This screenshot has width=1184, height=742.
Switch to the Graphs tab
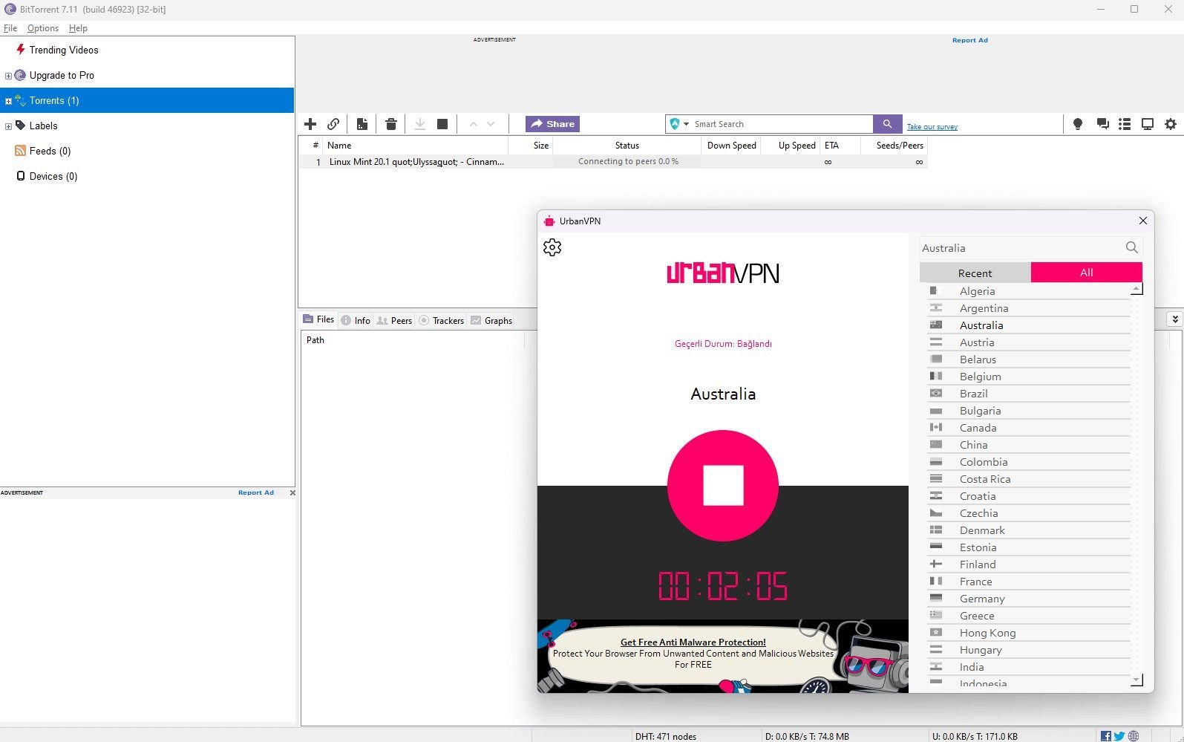[x=491, y=320]
